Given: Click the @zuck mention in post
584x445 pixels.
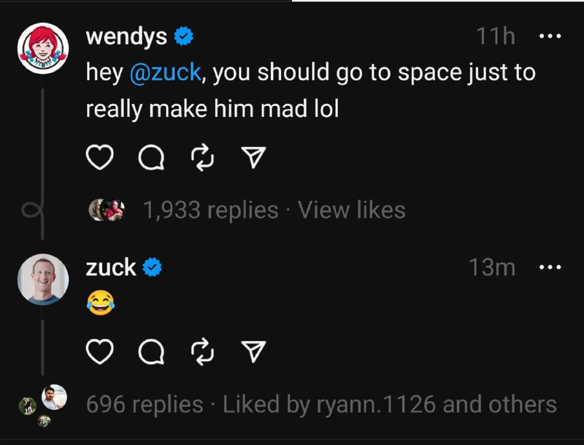Looking at the screenshot, I should click(165, 73).
